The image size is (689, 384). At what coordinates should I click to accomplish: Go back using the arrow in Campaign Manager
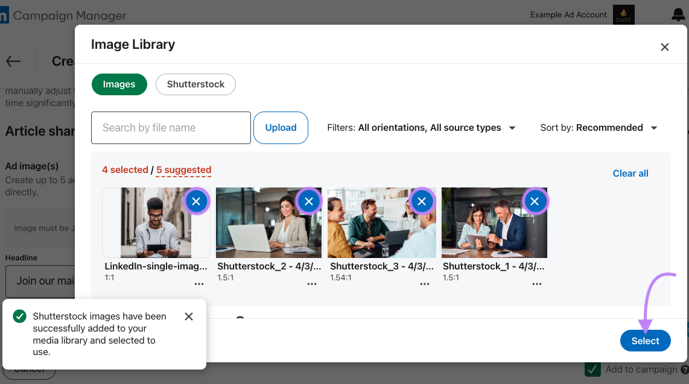tap(13, 60)
